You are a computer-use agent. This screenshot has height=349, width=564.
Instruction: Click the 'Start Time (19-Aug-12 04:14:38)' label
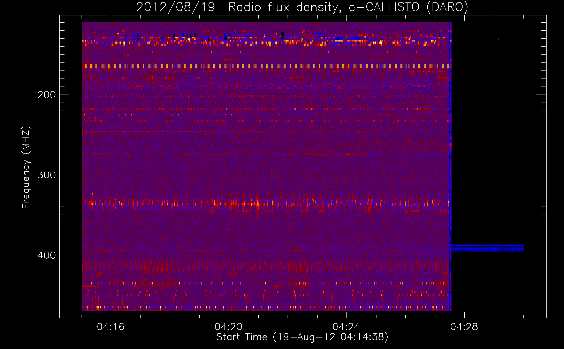tap(302, 337)
